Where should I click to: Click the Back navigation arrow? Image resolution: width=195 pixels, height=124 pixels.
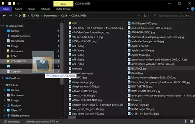[4, 16]
